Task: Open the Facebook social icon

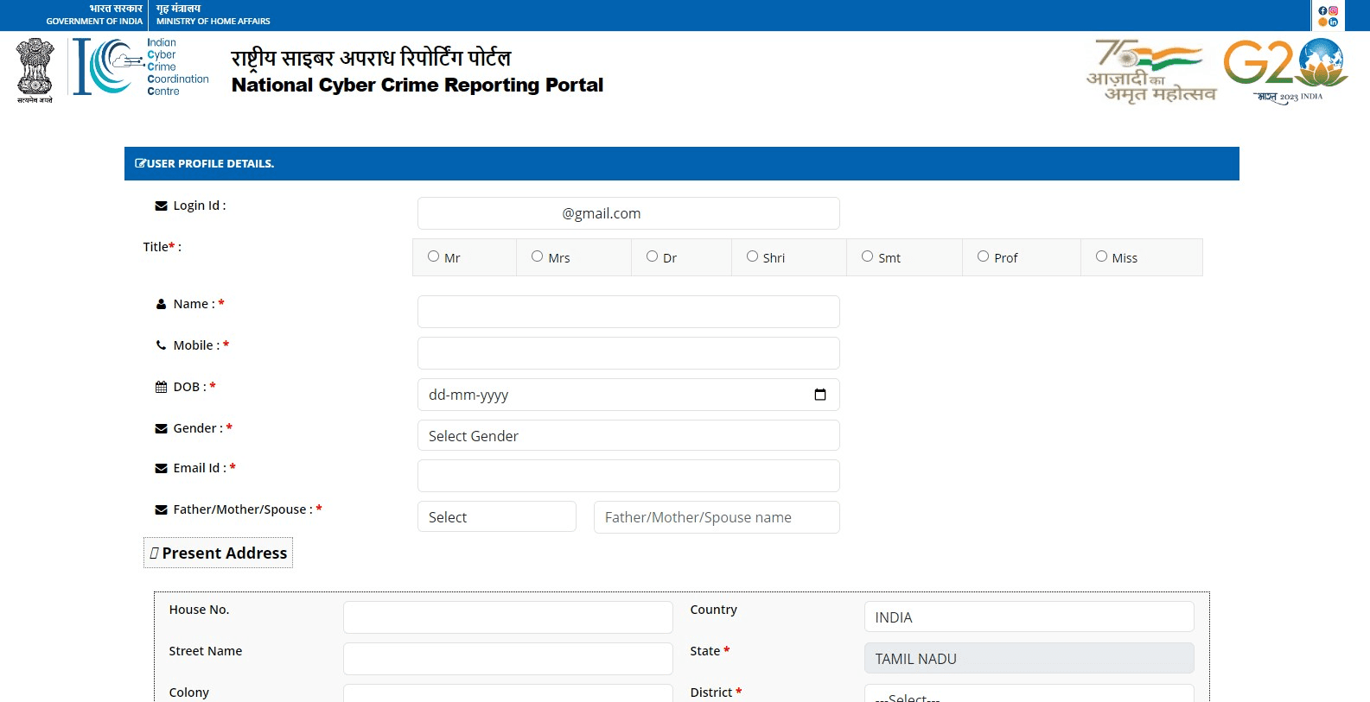Action: (1322, 10)
